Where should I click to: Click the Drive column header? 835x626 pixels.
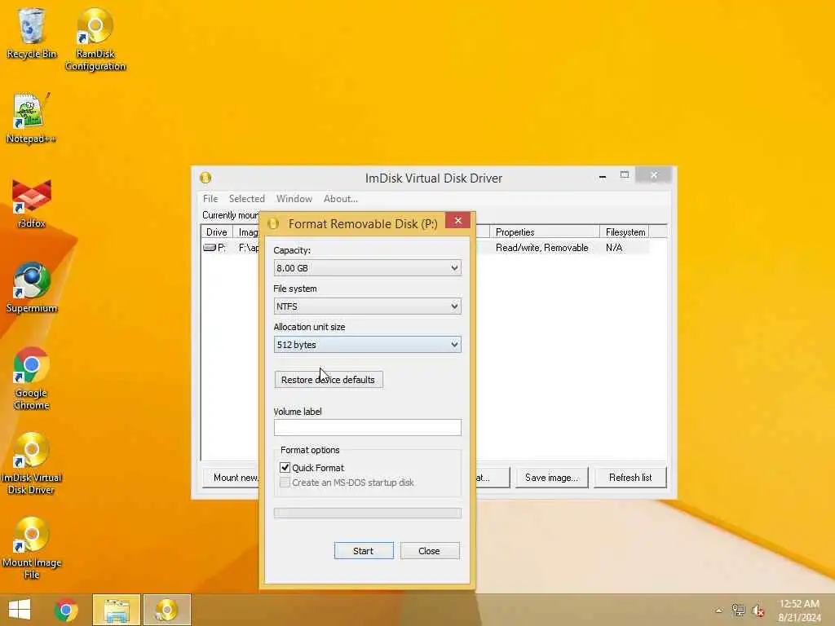(217, 231)
